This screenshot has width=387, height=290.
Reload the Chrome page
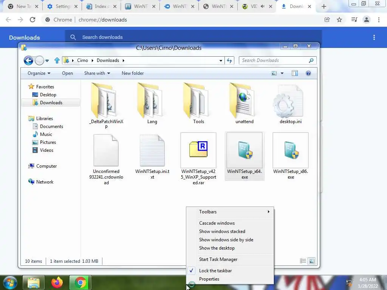pos(33,20)
